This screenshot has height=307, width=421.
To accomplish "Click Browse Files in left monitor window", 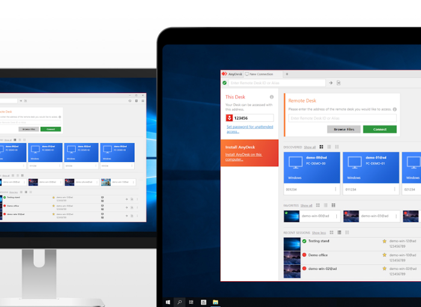I will [29, 129].
